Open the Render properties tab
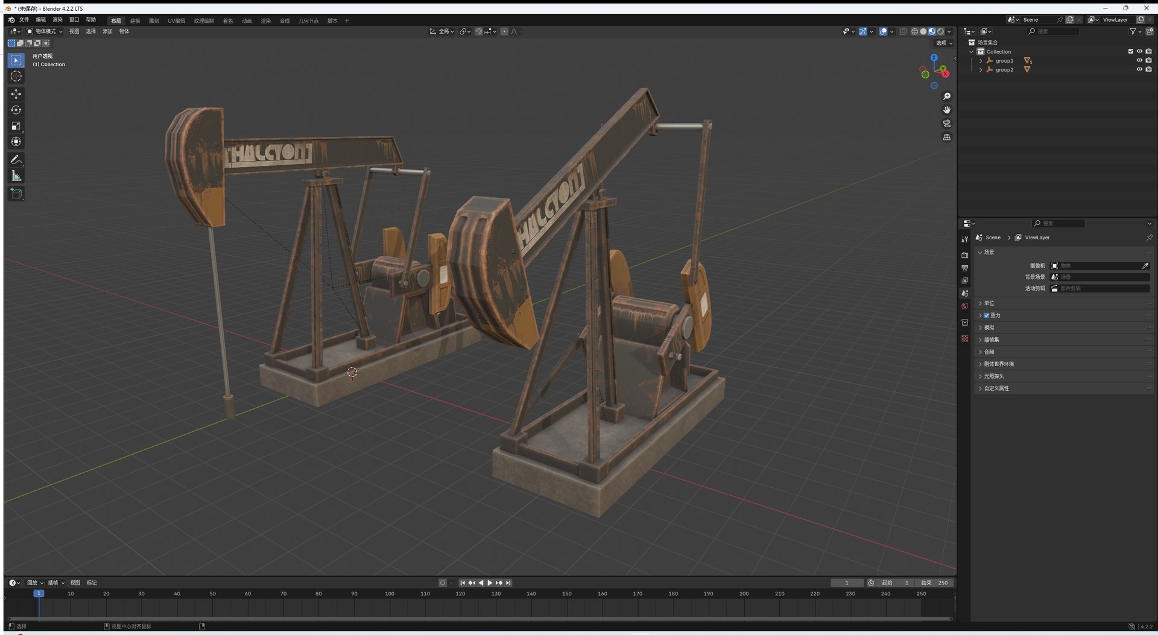This screenshot has width=1158, height=635. click(x=965, y=255)
